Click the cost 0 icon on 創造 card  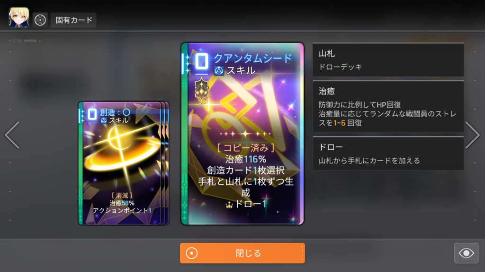click(92, 114)
